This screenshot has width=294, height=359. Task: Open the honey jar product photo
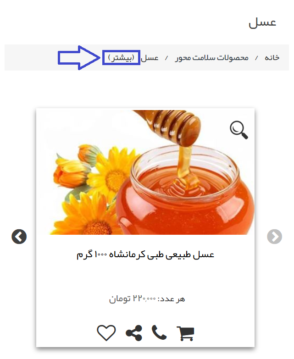point(145,172)
